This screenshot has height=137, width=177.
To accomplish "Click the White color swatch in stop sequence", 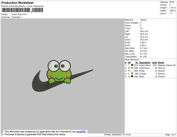I will 132,71.
